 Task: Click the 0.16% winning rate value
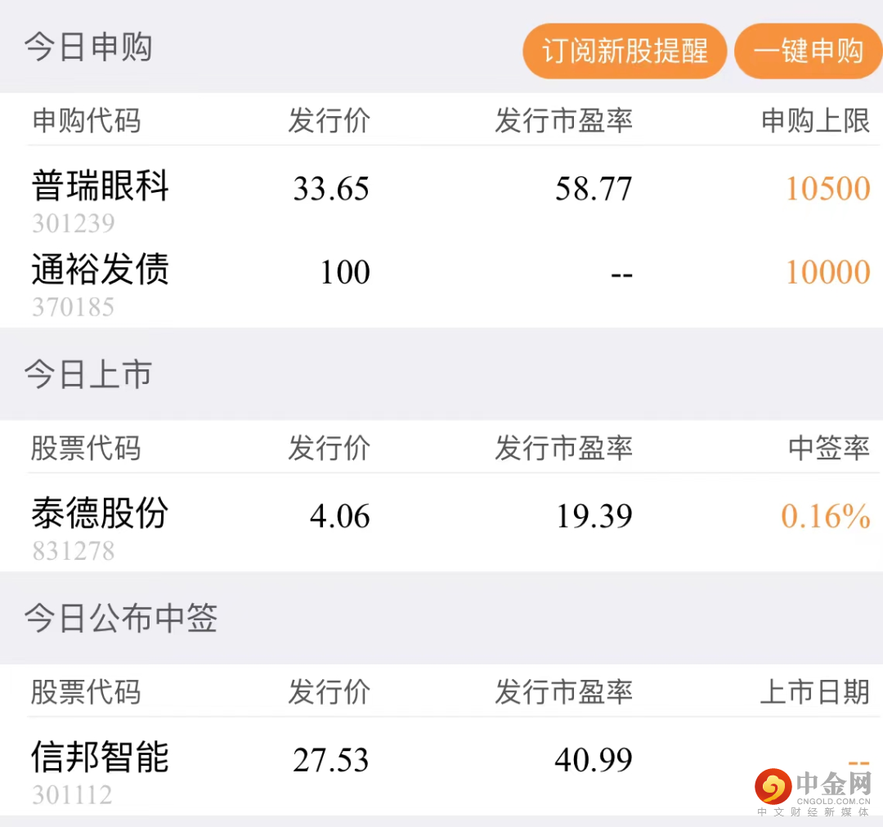pyautogui.click(x=825, y=516)
